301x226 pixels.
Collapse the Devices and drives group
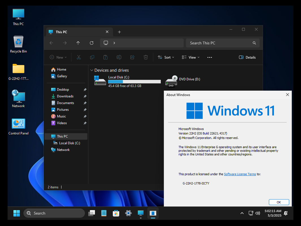click(x=92, y=70)
